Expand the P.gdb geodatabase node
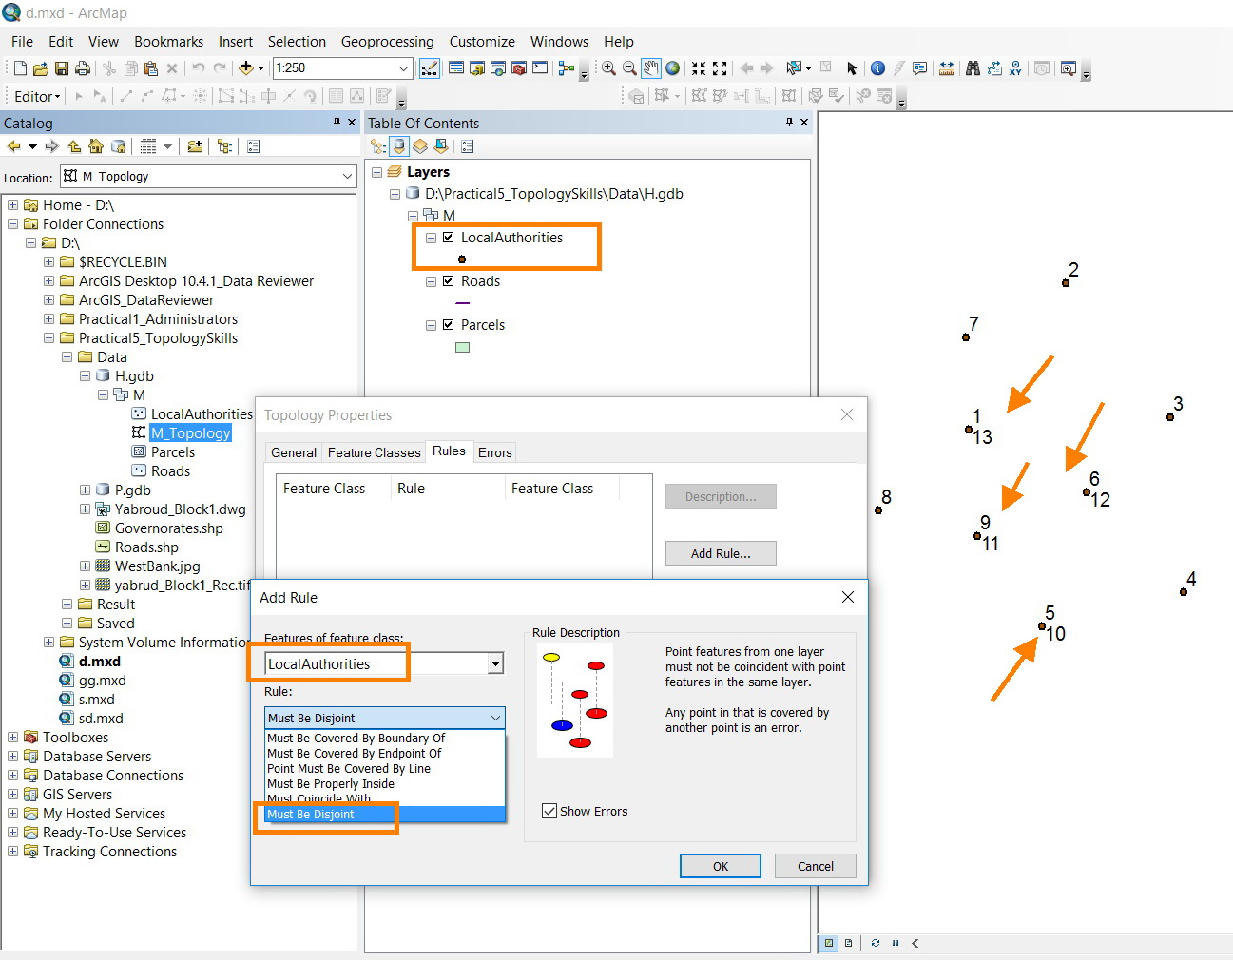The image size is (1233, 960). (x=86, y=490)
